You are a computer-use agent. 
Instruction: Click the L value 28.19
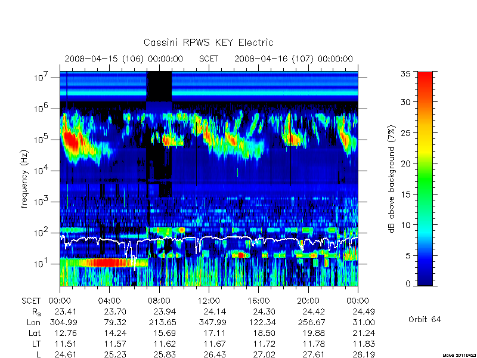pyautogui.click(x=364, y=354)
